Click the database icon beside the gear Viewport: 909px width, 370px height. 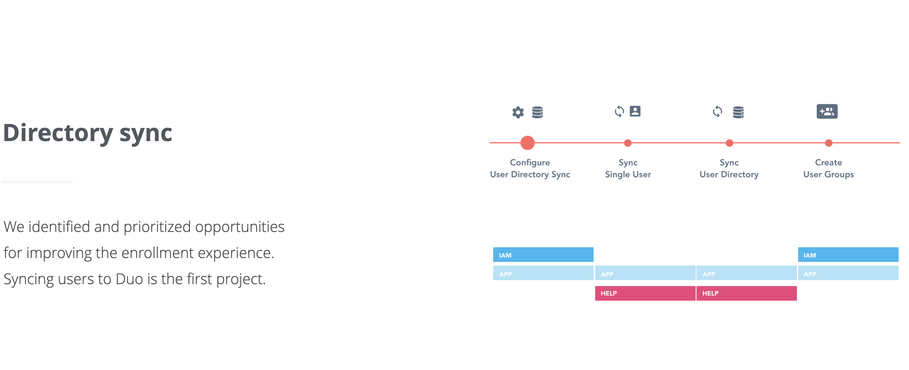pos(537,112)
